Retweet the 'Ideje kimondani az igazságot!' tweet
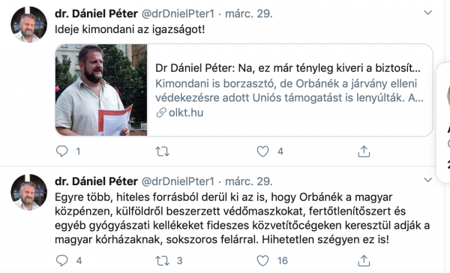Viewport: 450px width, 273px height. (163, 151)
